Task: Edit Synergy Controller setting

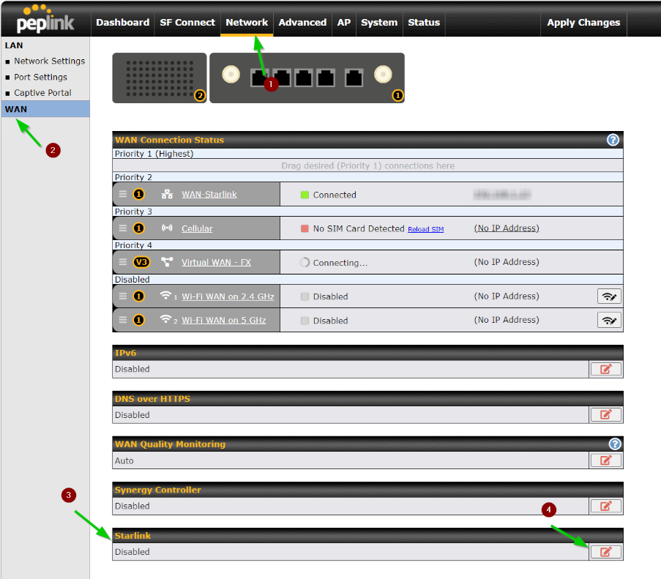Action: coord(606,506)
